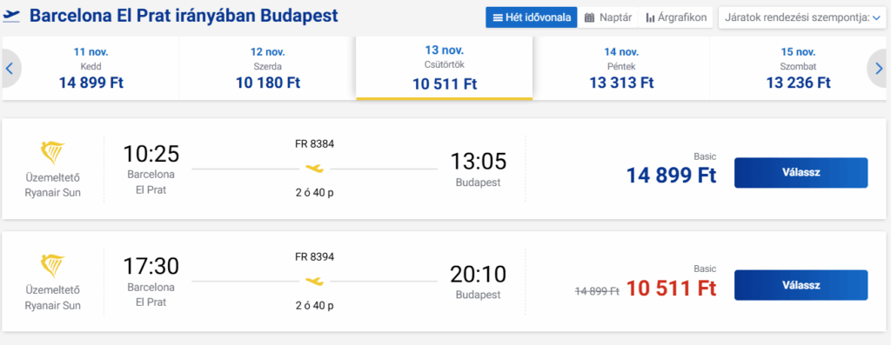891x345 pixels.
Task: Click the next dates right arrow
Action: pos(877,69)
